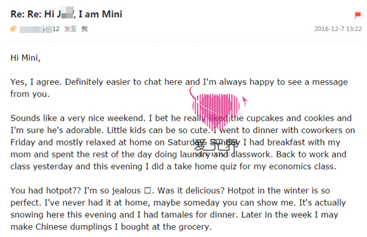The height and width of the screenshot is (237, 367).
Task: Open the orange paperclip attachment icon
Action: pos(13,29)
